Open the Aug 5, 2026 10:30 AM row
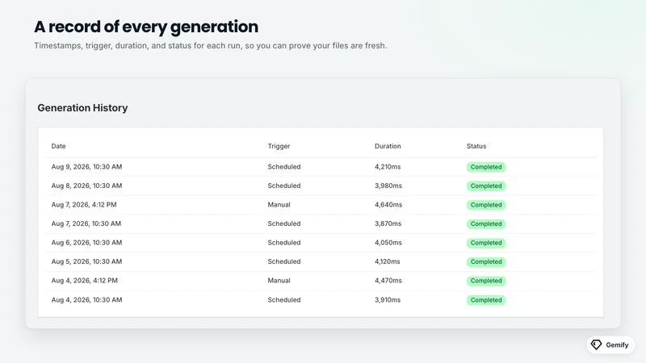This screenshot has width=646, height=363. (321, 261)
